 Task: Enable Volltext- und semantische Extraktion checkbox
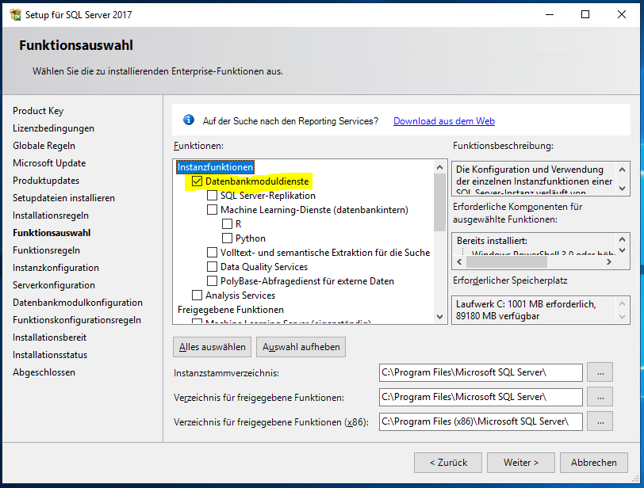point(212,252)
